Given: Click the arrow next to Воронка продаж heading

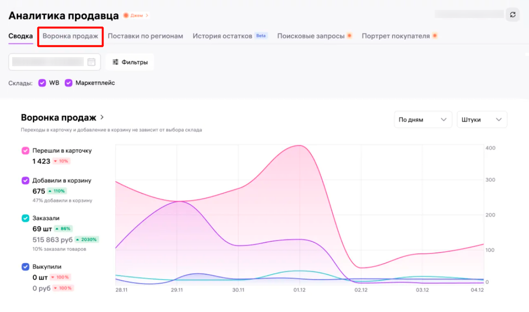Looking at the screenshot, I should (102, 117).
